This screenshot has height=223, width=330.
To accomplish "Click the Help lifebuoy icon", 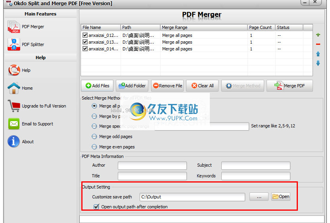I will [14, 70].
